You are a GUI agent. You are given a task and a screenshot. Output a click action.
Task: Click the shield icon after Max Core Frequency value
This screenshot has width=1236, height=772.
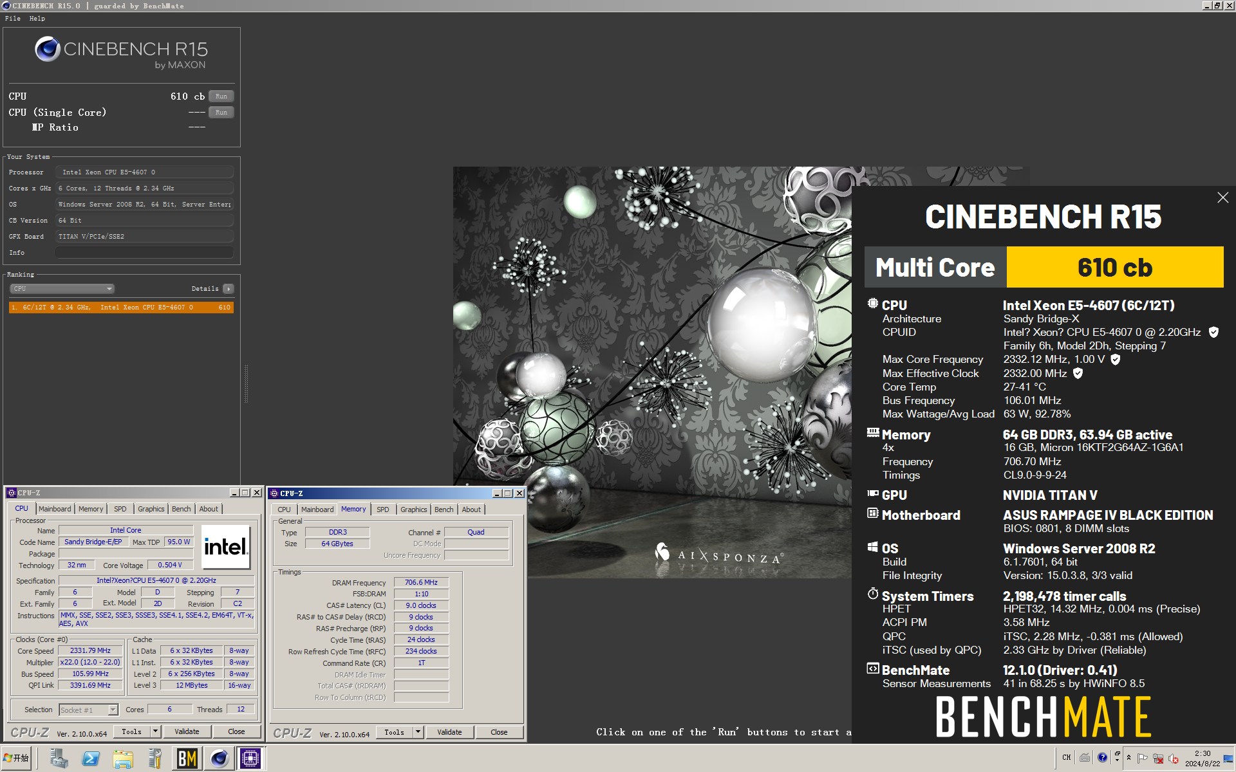[x=1116, y=360]
